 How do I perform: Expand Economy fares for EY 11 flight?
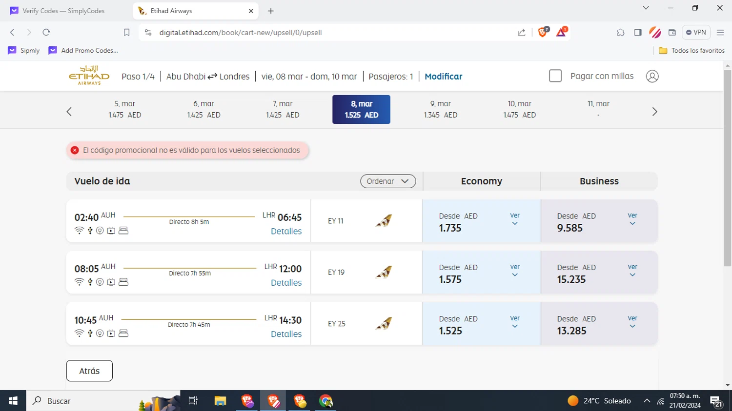[515, 219]
